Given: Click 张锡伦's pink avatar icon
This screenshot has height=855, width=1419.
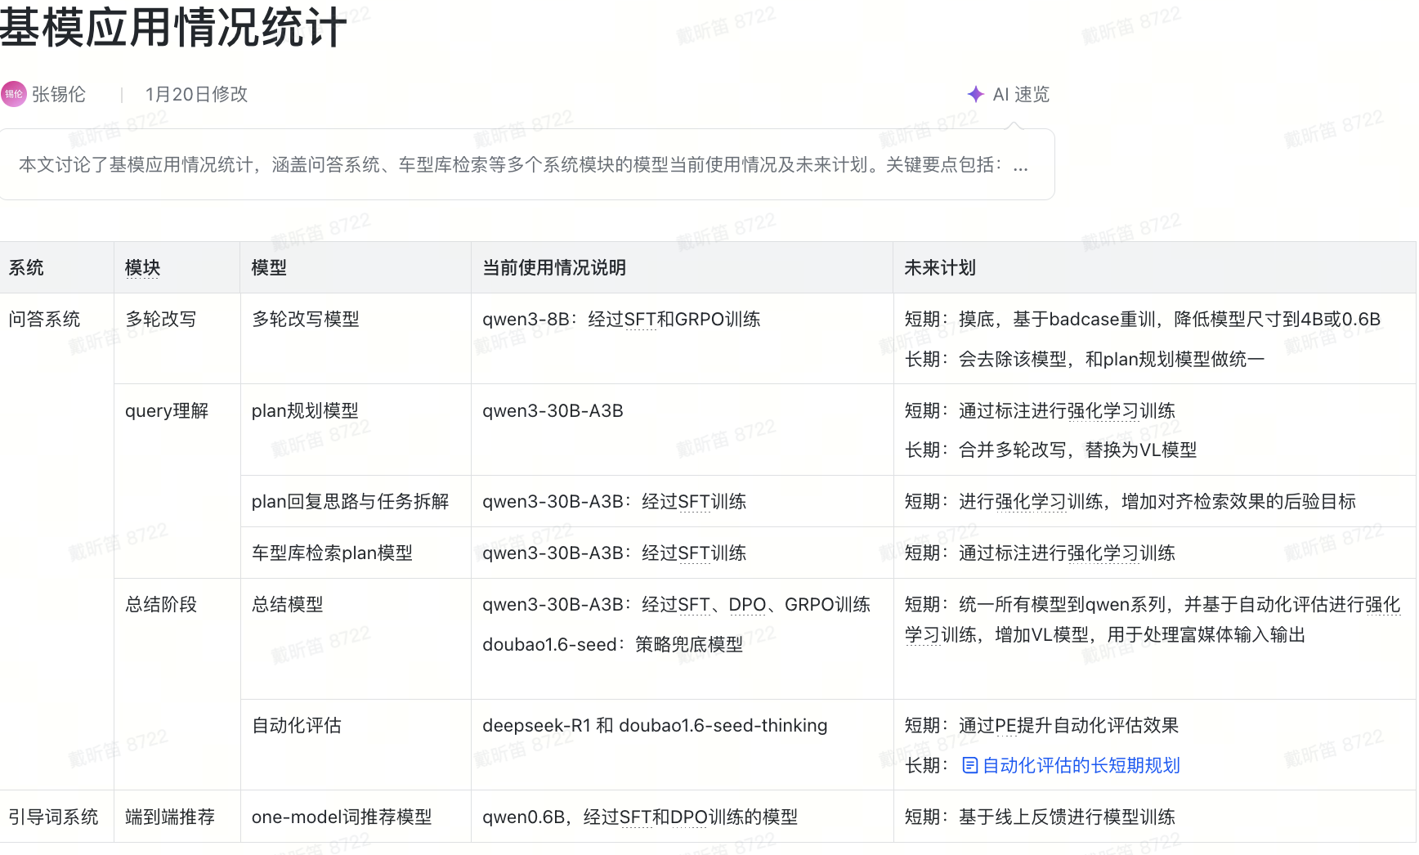Looking at the screenshot, I should coord(14,94).
